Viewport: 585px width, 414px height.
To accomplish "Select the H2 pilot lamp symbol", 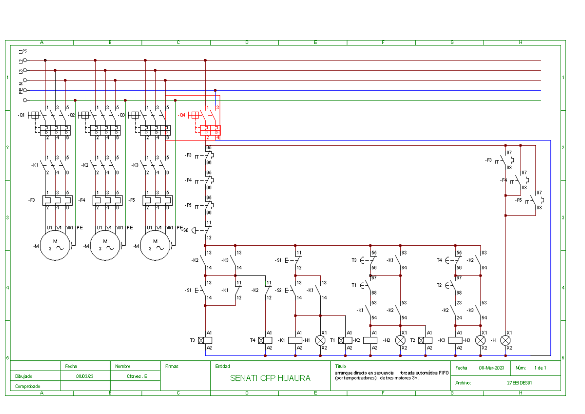I will point(400,340).
